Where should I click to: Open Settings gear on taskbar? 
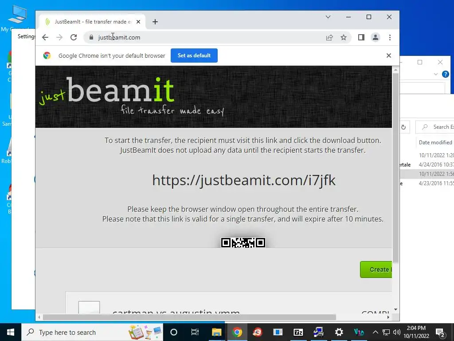click(339, 332)
